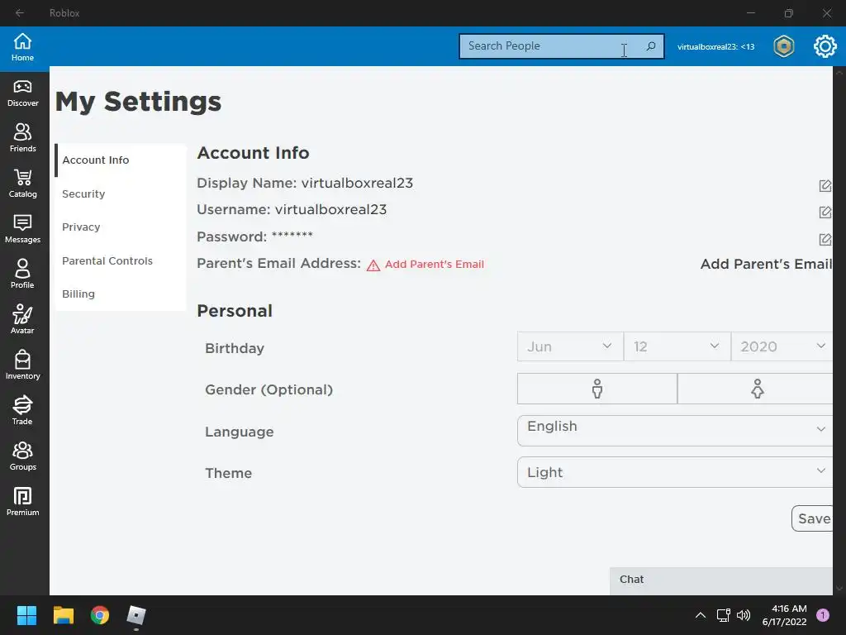Click the warning triangle beside parent's email
The height and width of the screenshot is (635, 846).
coord(373,265)
